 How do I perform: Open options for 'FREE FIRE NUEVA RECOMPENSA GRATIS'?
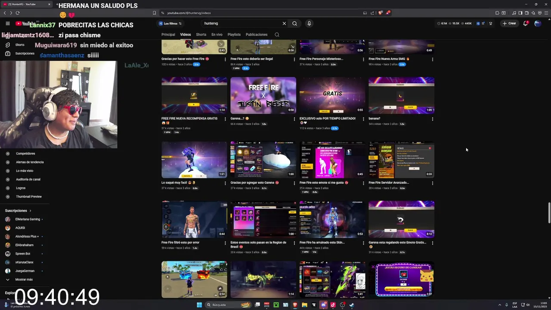click(x=225, y=119)
